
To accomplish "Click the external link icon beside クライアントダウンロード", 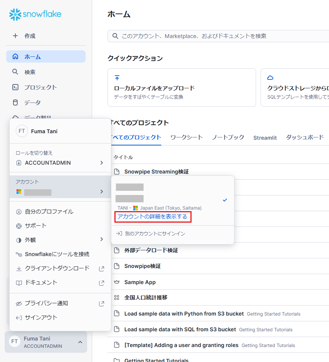I will 101,269.
